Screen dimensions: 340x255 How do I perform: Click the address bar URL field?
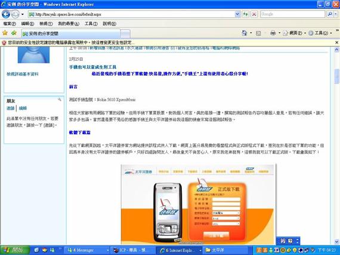point(132,14)
